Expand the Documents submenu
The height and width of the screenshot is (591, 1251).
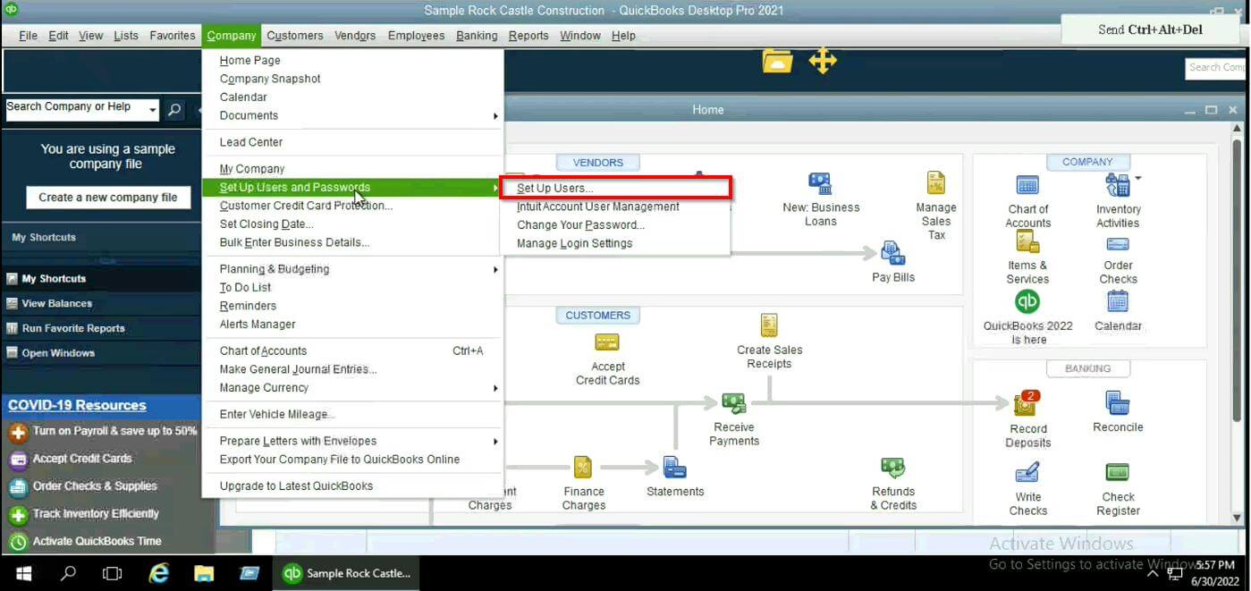point(249,114)
